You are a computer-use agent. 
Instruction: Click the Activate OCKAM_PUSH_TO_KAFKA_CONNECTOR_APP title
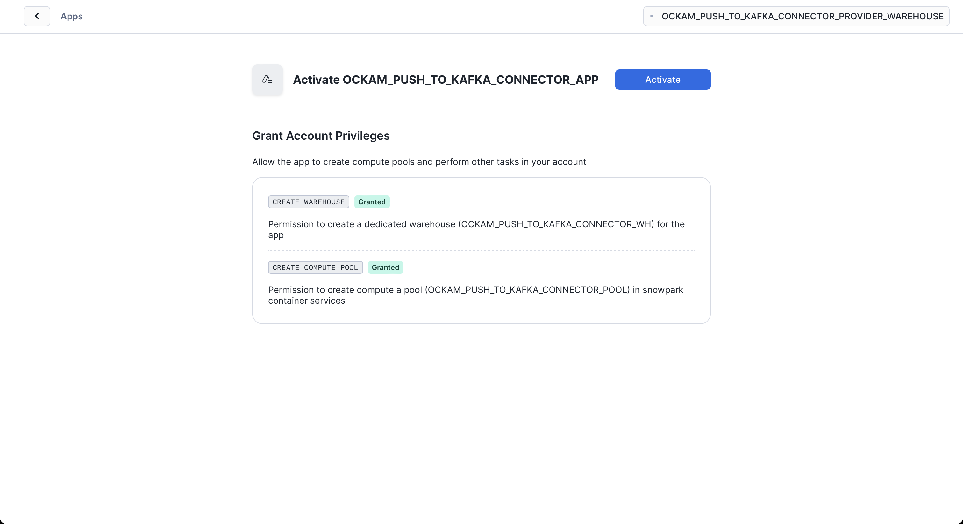(446, 80)
